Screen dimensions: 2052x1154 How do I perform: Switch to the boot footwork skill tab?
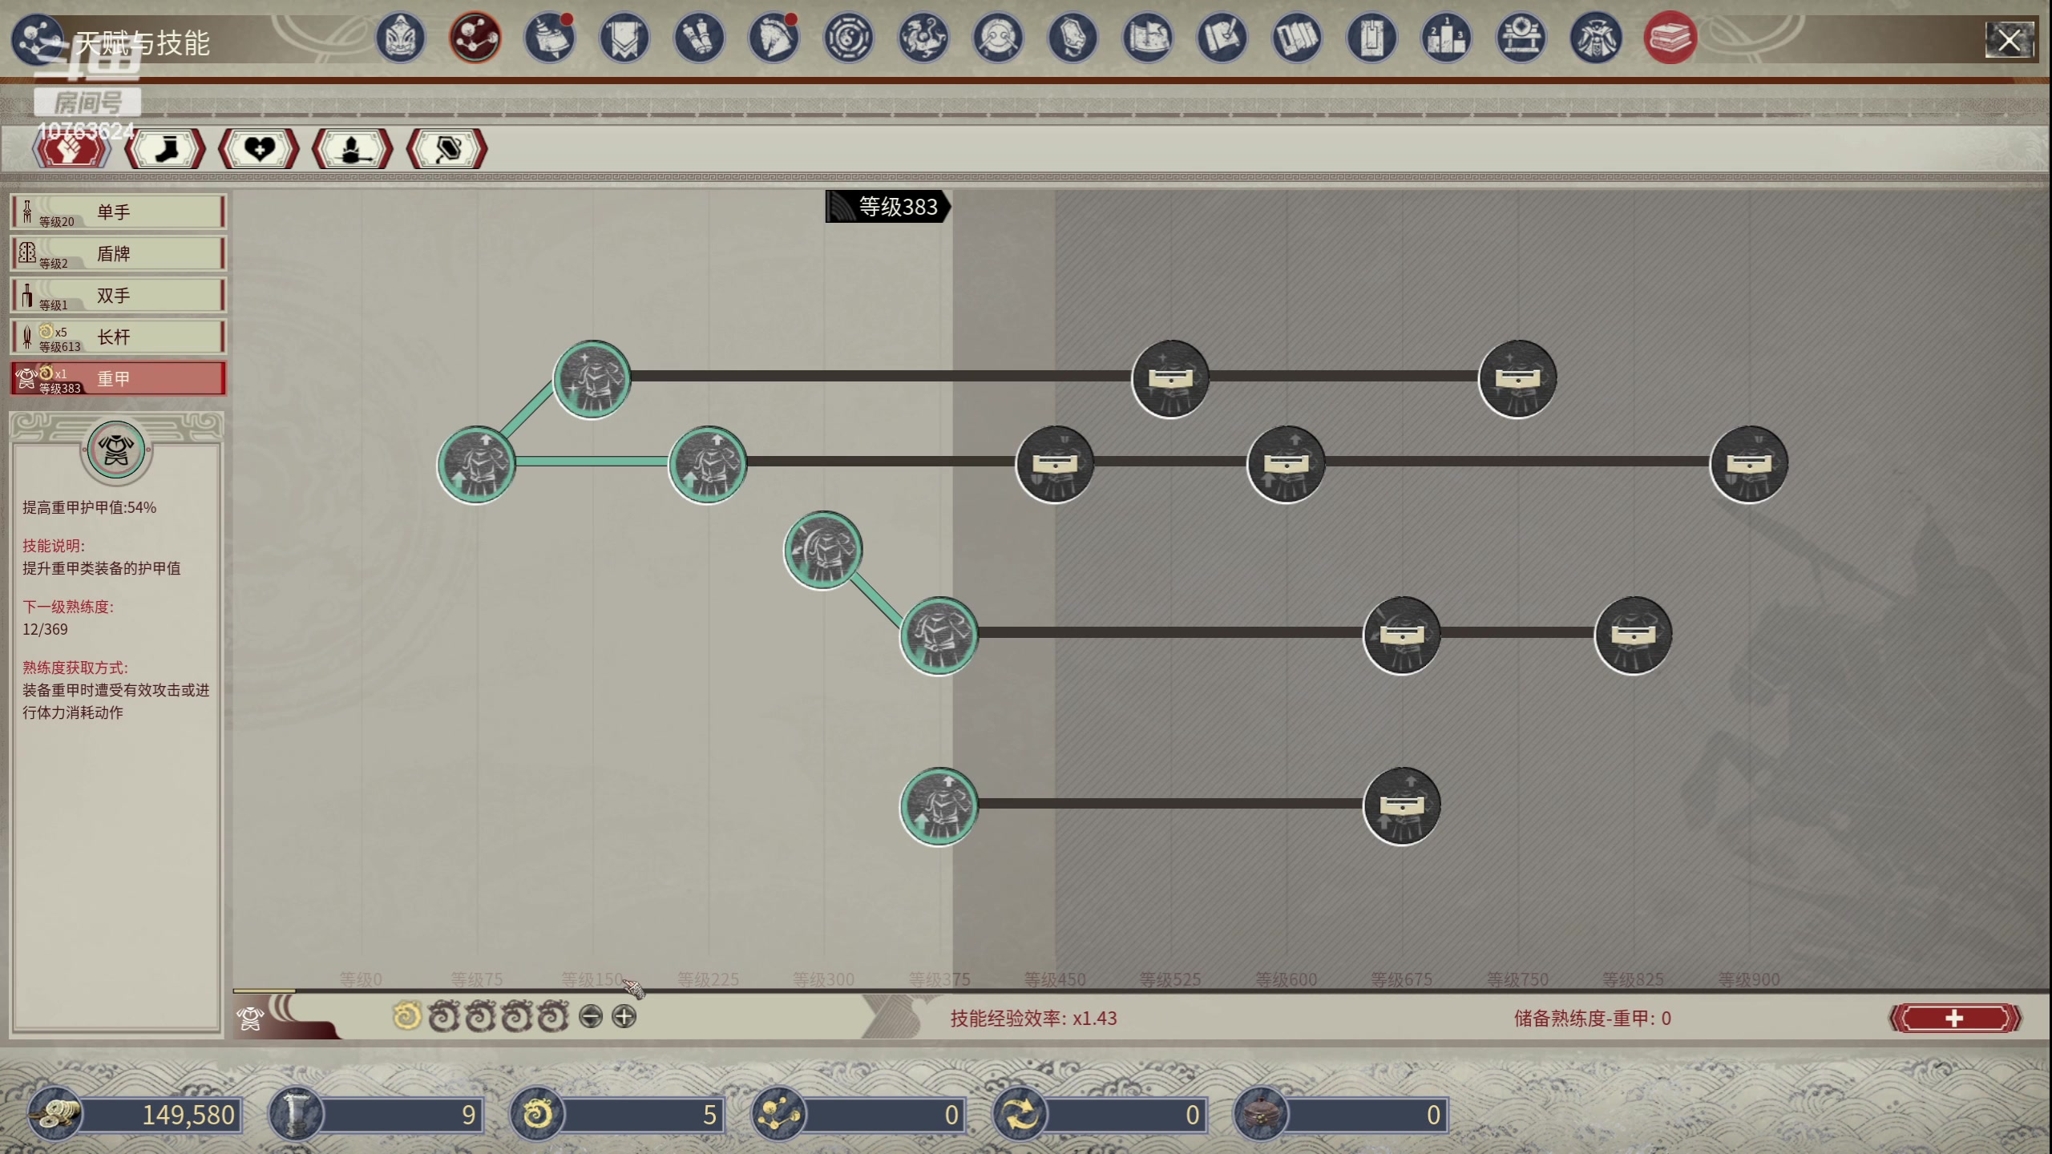(165, 149)
